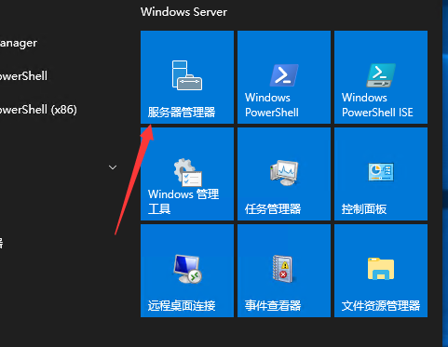Launch 任务管理器 monitor icon
Viewport: 448px width, 347px height.
pyautogui.click(x=284, y=172)
